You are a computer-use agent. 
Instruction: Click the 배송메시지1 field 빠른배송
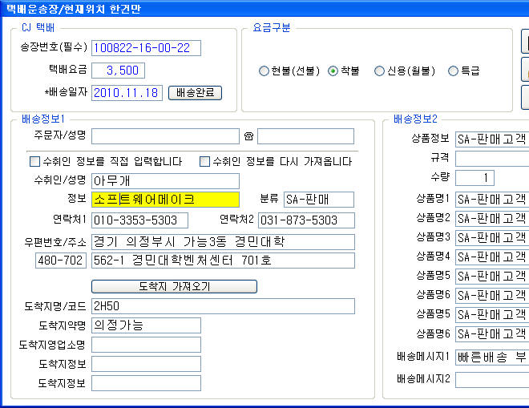tap(492, 358)
